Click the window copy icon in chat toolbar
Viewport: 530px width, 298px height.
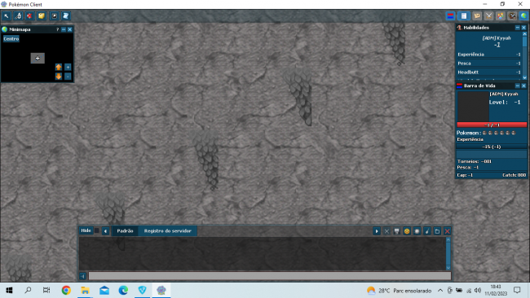(x=437, y=231)
